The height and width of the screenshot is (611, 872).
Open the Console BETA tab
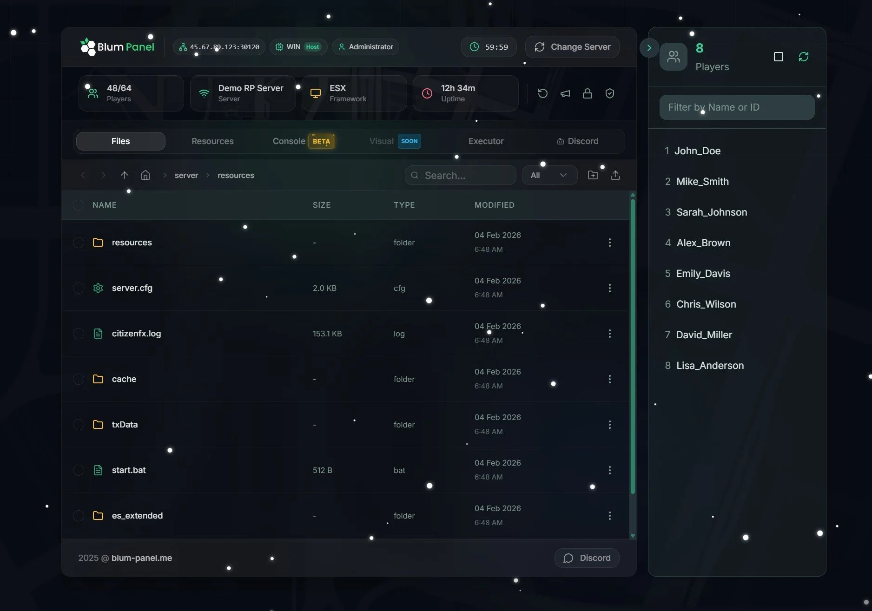[x=304, y=141]
